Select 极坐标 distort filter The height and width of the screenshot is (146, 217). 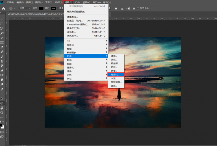point(115,63)
